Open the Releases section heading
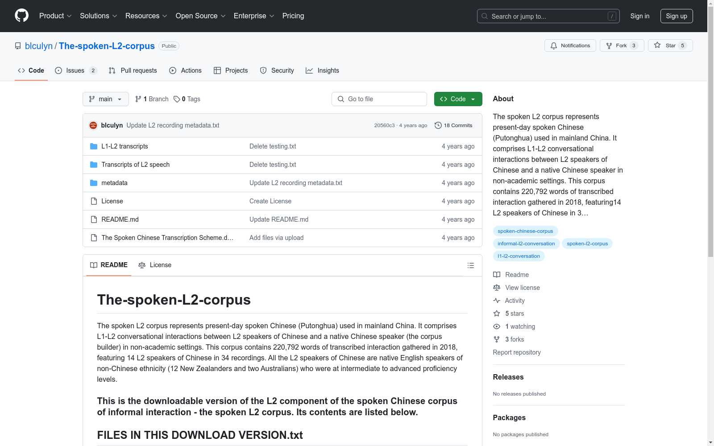Viewport: 714px width, 446px height. [x=508, y=377]
